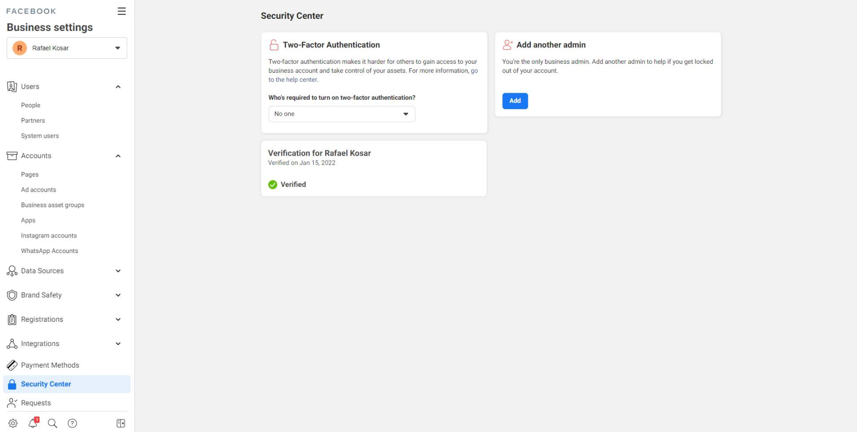Expand the Data Sources chevron
The height and width of the screenshot is (432, 857).
118,271
